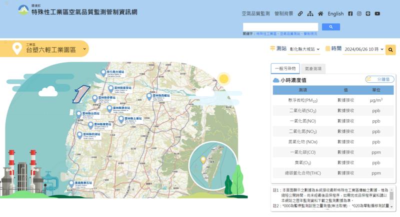400x217 pixels.
Task: Click the 總碳氫化合物(THC) row label
Action: pyautogui.click(x=303, y=173)
